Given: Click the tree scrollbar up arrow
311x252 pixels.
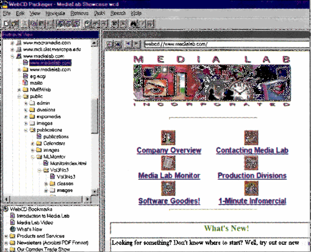Looking at the screenshot, I should click(x=94, y=43).
